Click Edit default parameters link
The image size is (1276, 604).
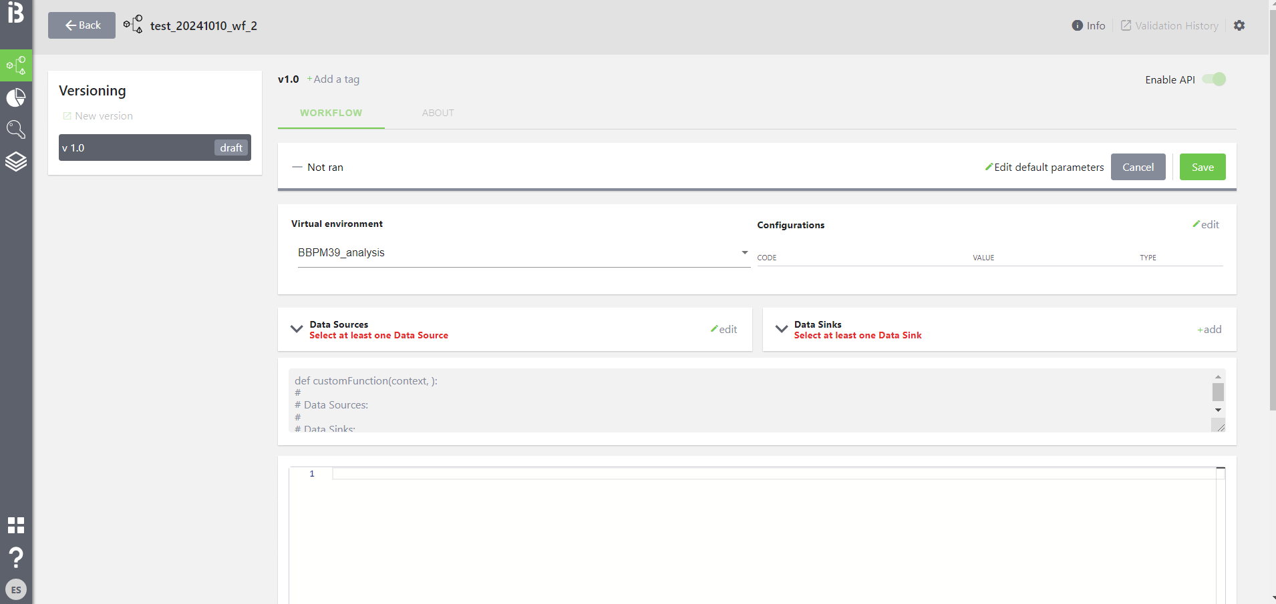click(x=1044, y=168)
